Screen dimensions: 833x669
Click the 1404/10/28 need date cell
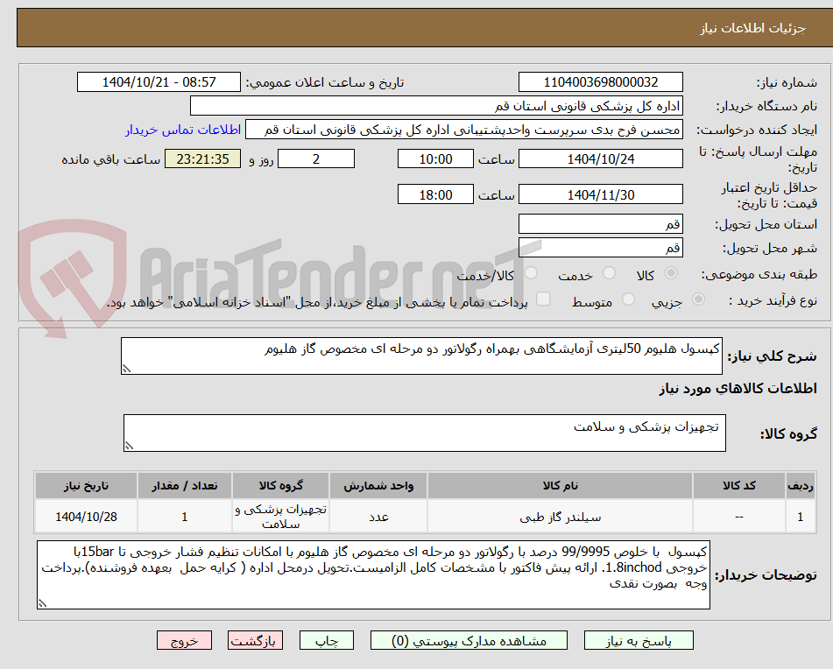pos(86,517)
